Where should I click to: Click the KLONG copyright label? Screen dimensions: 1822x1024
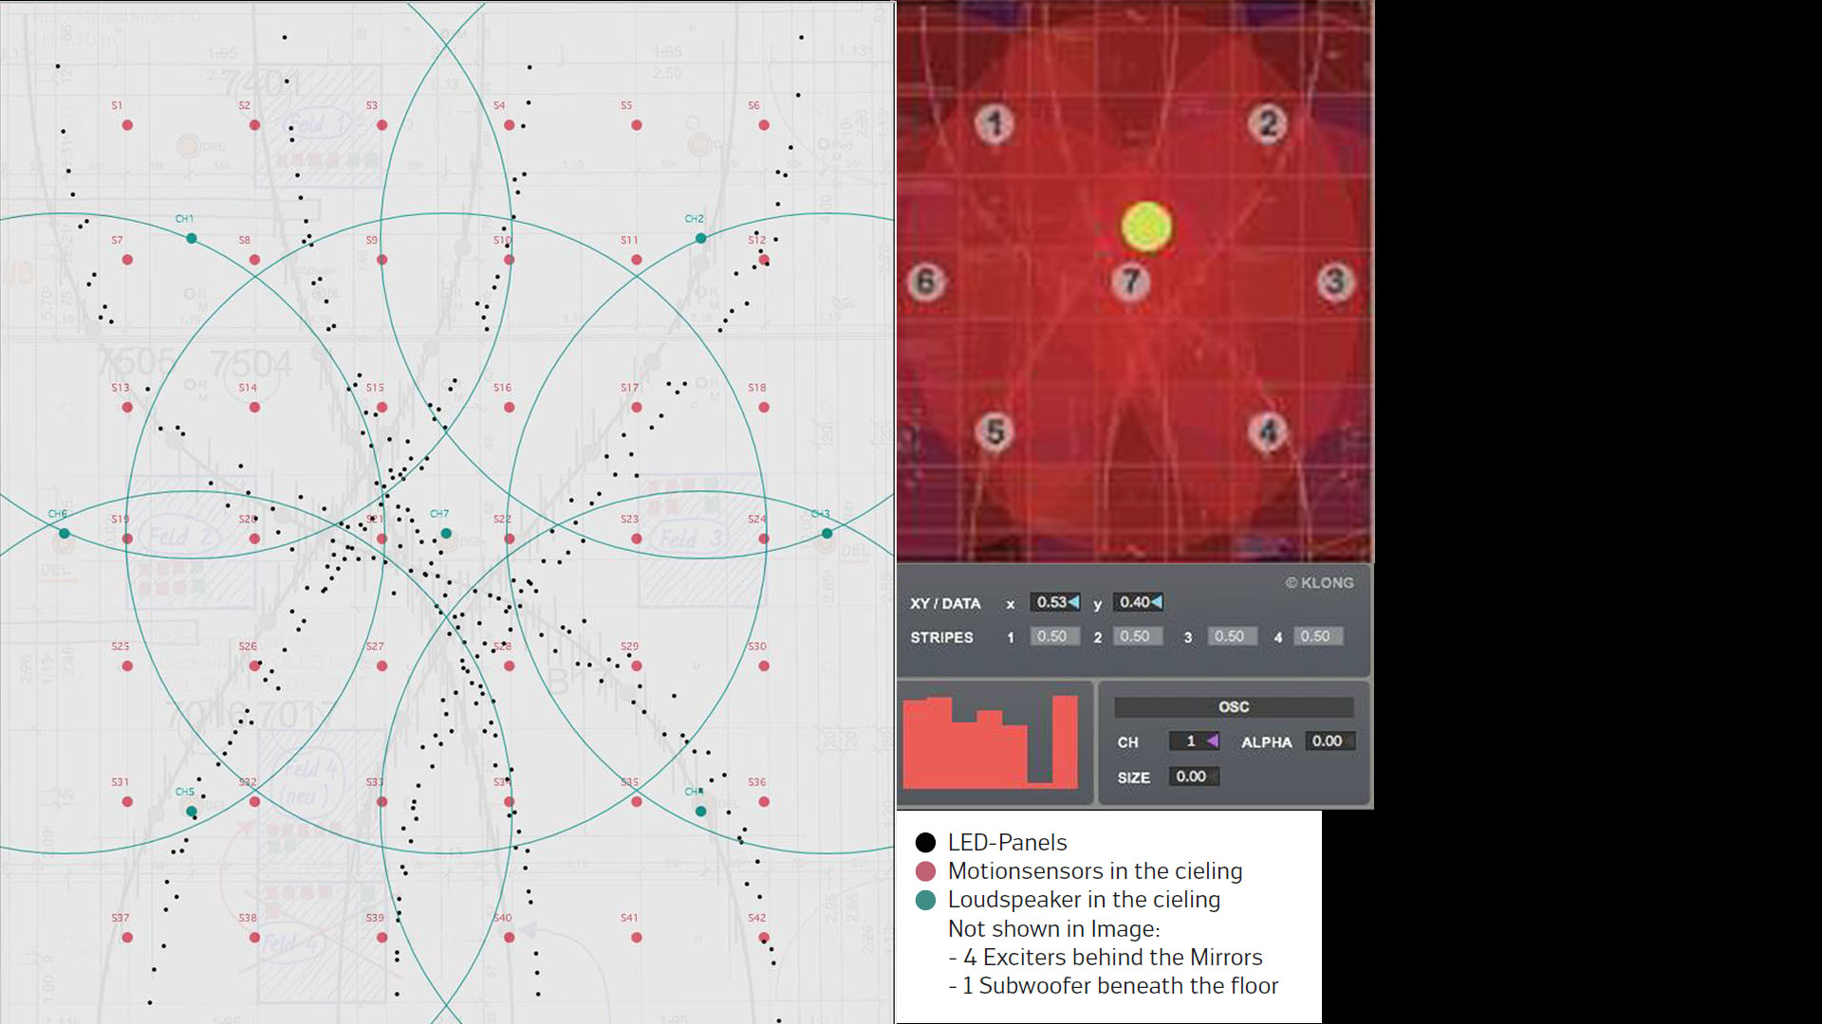[1319, 583]
